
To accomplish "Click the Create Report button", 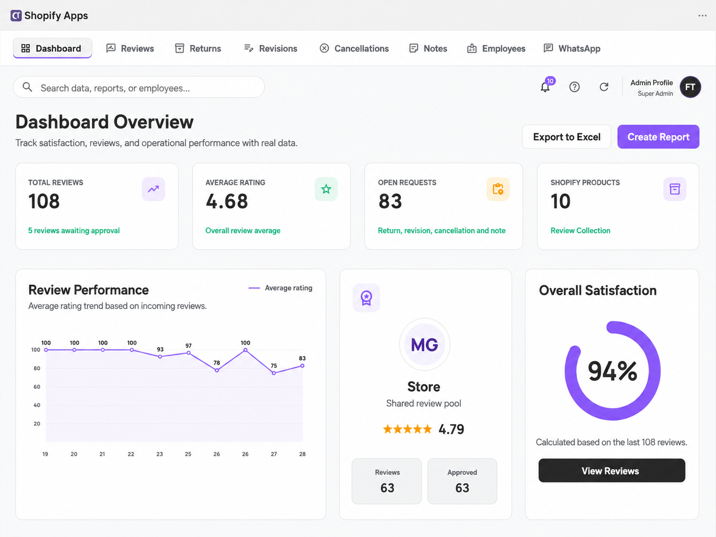I will 658,137.
